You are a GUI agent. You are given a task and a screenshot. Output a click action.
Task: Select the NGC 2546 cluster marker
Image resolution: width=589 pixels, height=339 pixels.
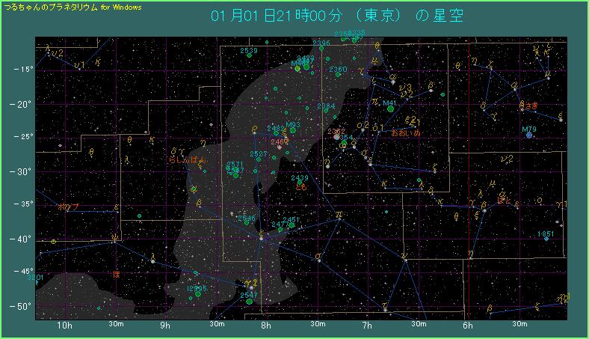pyautogui.click(x=246, y=222)
